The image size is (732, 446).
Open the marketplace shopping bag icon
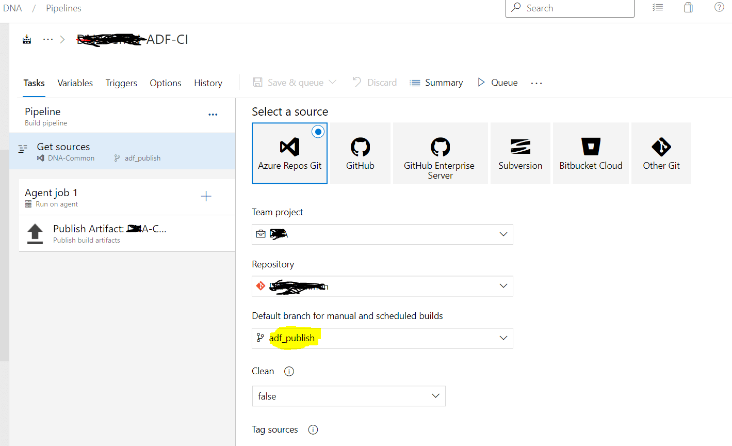coord(688,7)
